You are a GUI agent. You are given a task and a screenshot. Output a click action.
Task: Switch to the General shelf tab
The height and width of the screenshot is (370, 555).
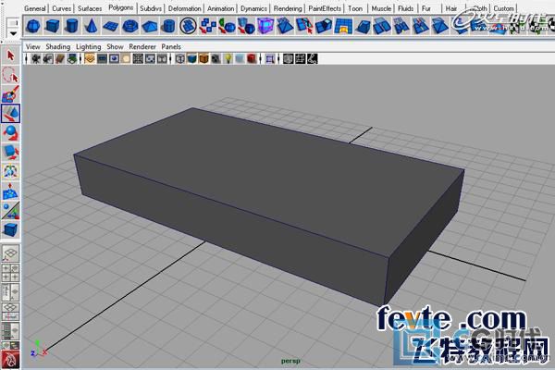point(35,8)
